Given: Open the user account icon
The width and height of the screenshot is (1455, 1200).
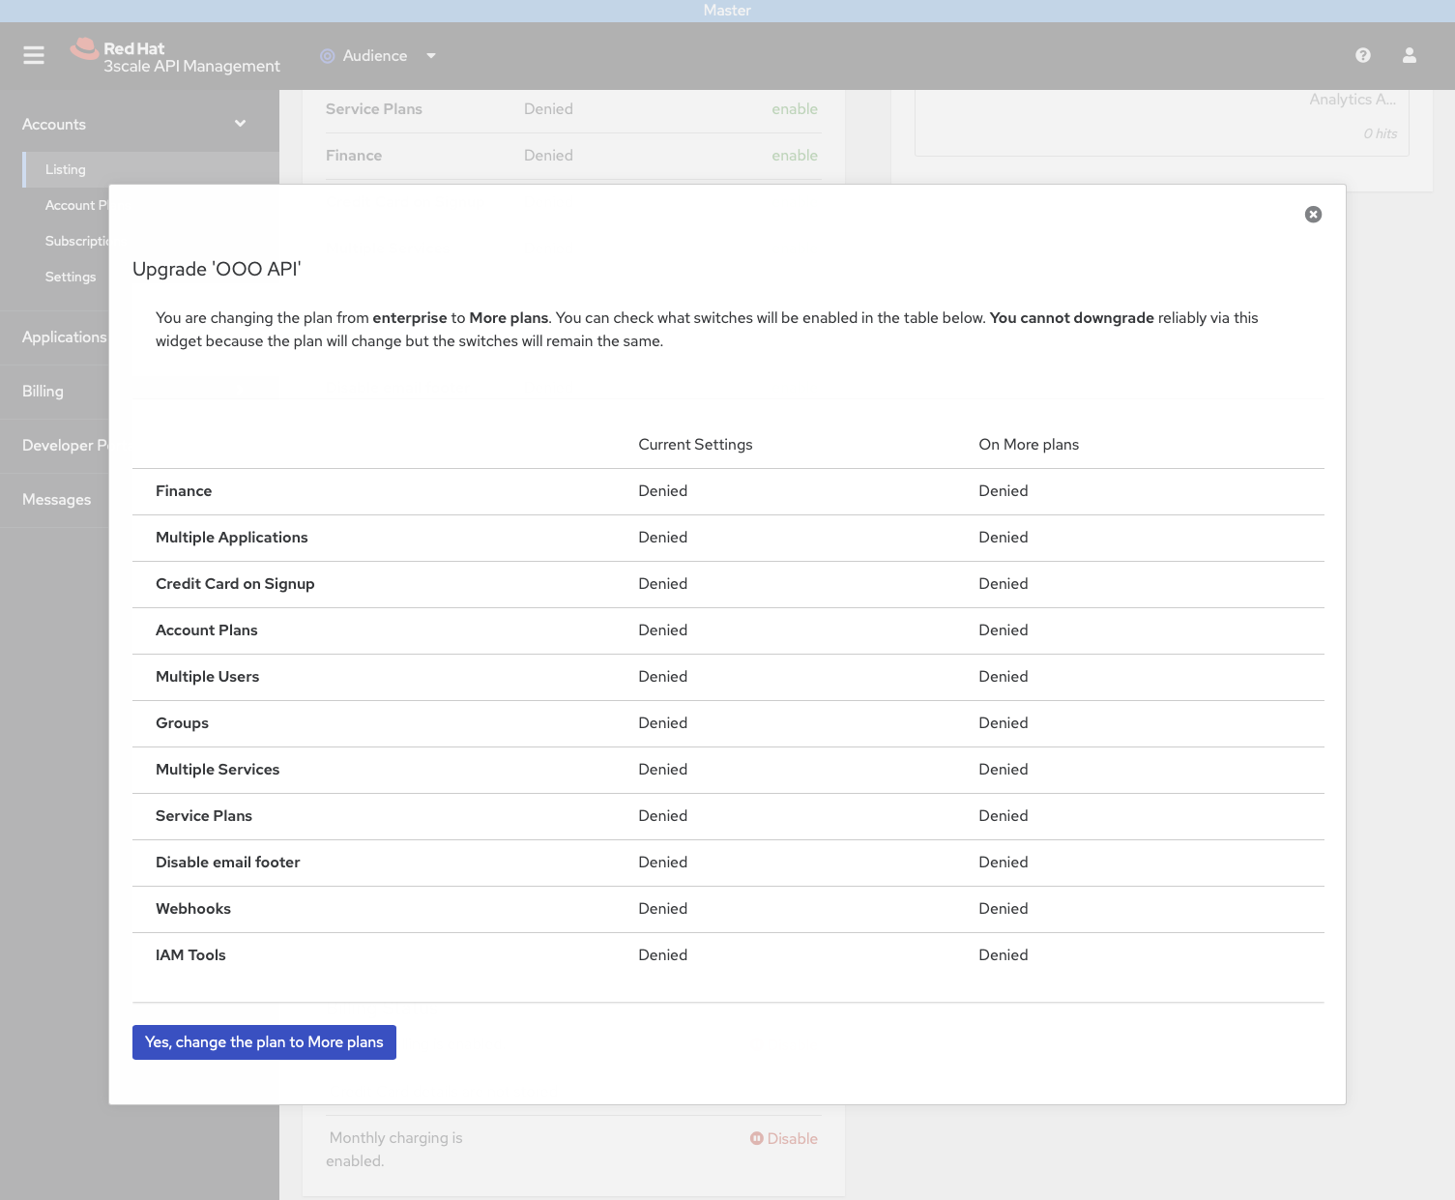Looking at the screenshot, I should tap(1410, 55).
